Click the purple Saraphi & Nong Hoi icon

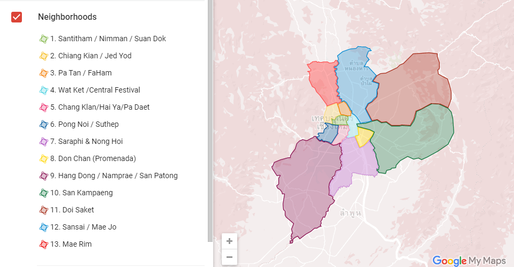44,142
